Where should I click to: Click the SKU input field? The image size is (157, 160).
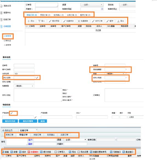click(x=92, y=117)
